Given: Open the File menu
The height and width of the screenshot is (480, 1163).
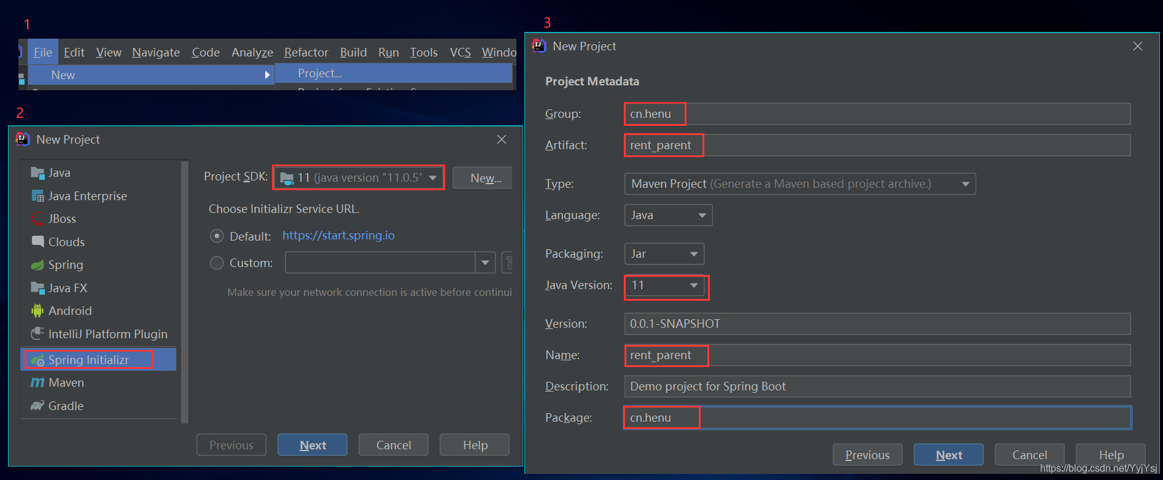Looking at the screenshot, I should point(43,52).
